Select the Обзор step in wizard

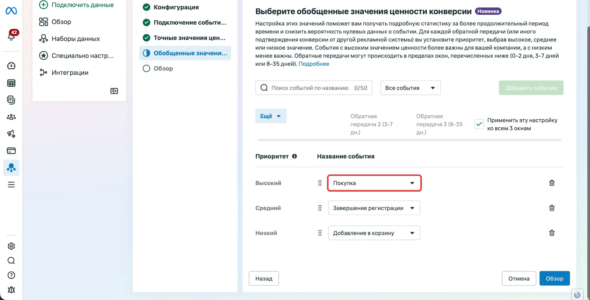158,68
